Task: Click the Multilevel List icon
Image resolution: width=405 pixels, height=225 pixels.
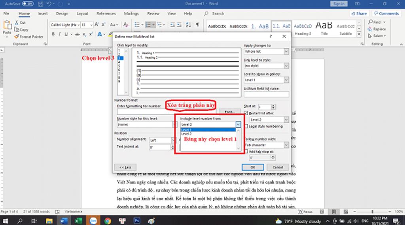Action: (160, 25)
